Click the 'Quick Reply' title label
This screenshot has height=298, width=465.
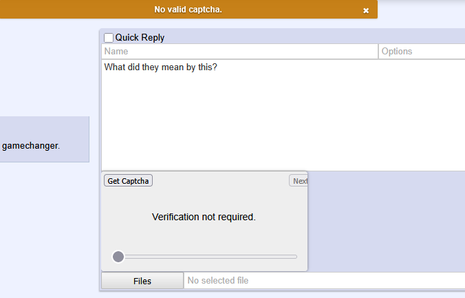tap(140, 38)
